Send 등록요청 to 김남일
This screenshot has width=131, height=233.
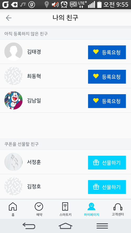(107, 101)
